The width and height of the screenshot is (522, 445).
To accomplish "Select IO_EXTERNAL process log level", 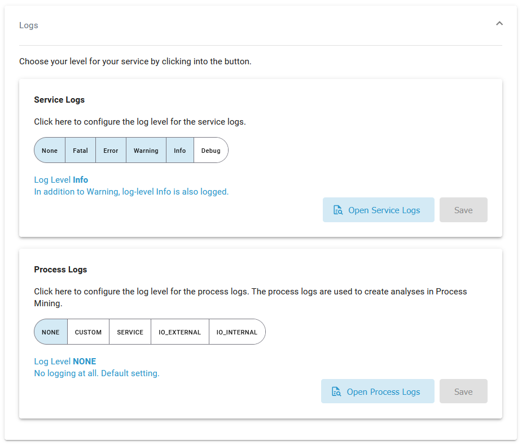I will coord(179,332).
